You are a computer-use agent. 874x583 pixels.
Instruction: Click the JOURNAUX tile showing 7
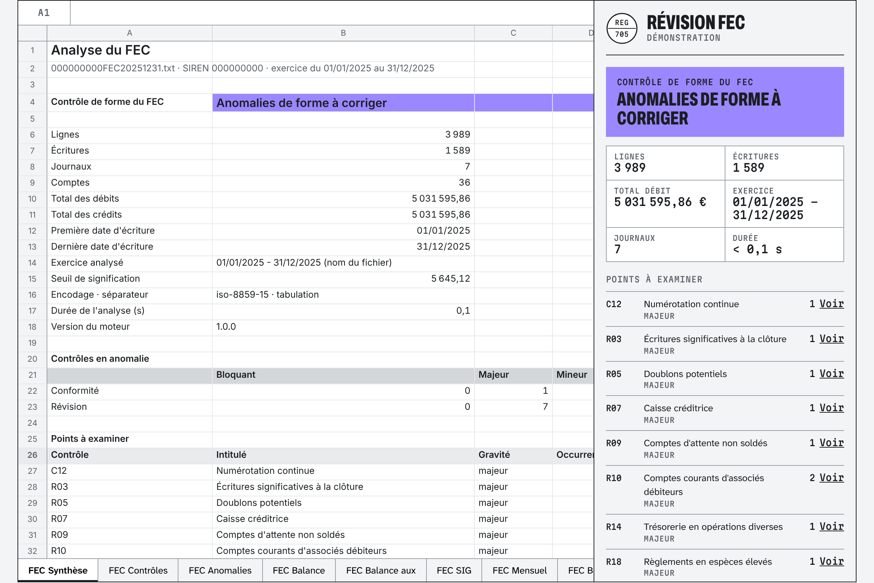point(666,245)
